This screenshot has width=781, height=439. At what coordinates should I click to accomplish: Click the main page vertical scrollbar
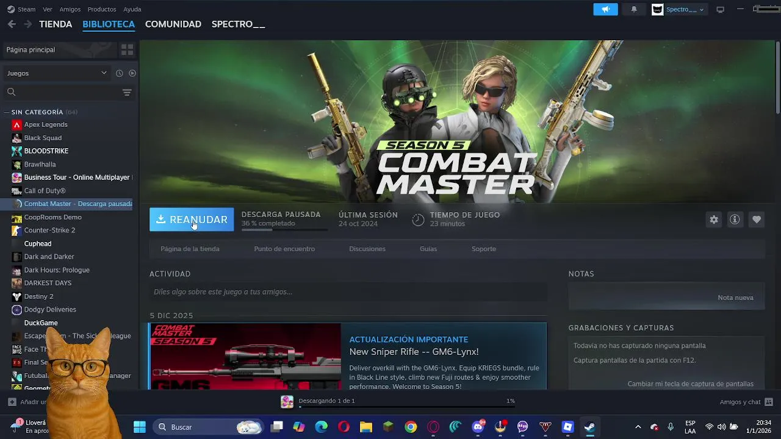click(x=777, y=77)
